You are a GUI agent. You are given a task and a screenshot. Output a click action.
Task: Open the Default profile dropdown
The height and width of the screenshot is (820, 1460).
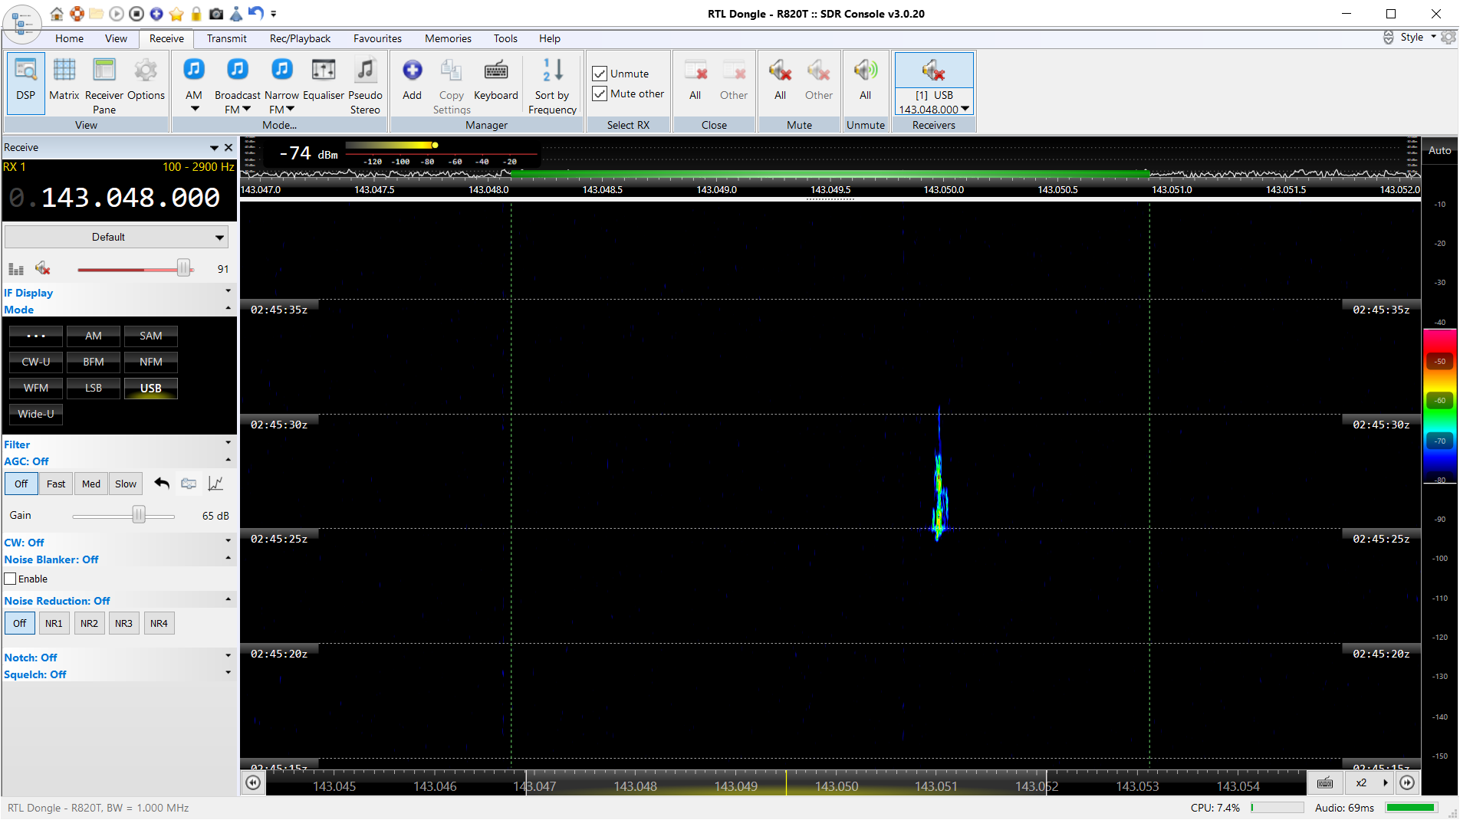117,237
